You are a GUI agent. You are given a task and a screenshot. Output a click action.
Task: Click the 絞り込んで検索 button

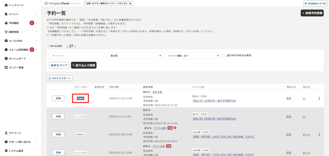84,65
